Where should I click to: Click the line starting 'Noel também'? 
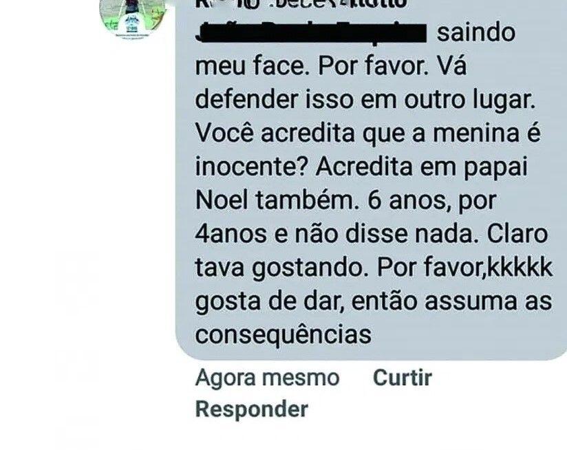[345, 200]
